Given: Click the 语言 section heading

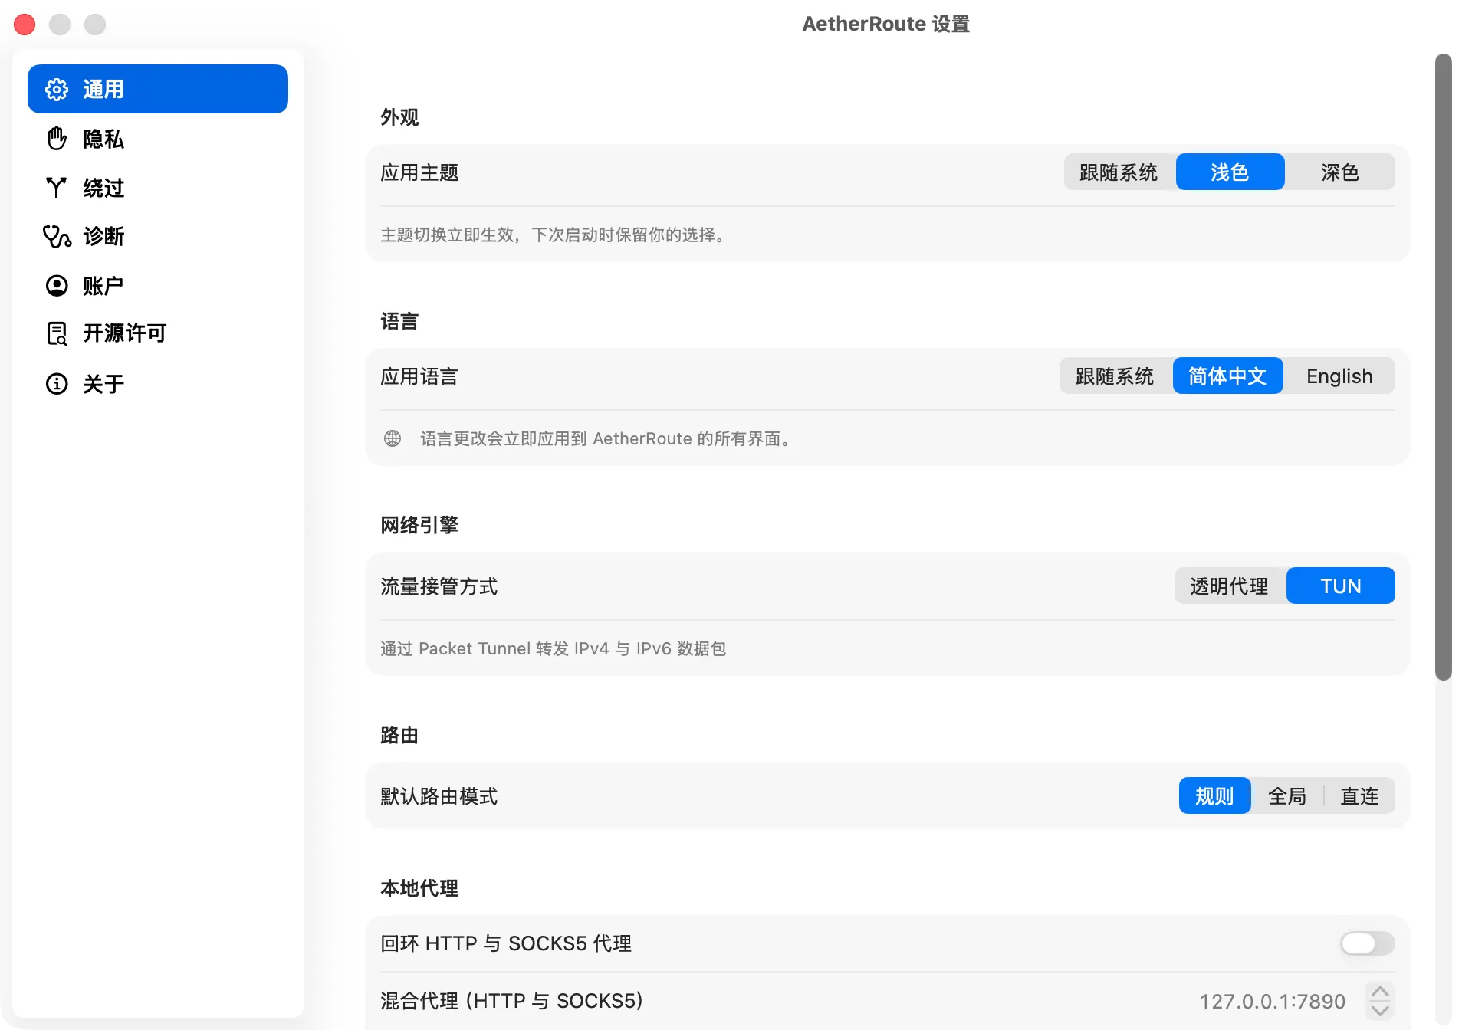Looking at the screenshot, I should click(x=399, y=321).
